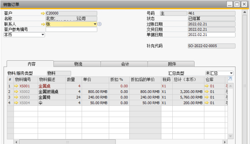Viewport: 250px width, 144px height.
Task: Open warehouse 01 link arrow in row 1
Action: coord(207,86)
